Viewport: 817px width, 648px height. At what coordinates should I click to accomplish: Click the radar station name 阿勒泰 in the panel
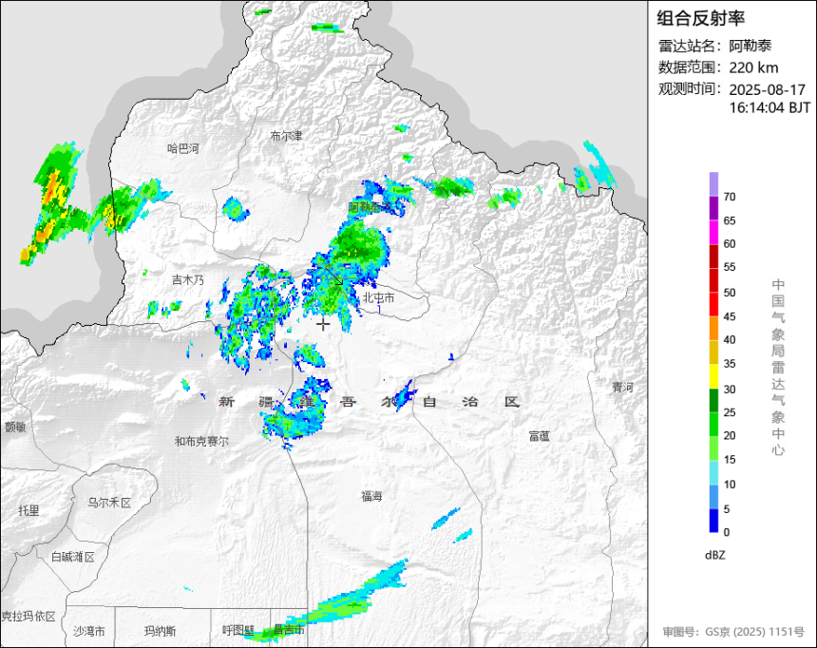tap(750, 46)
